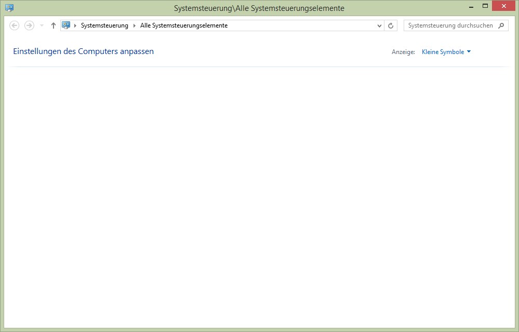
Task: Click the search magnifier icon
Action: [501, 25]
